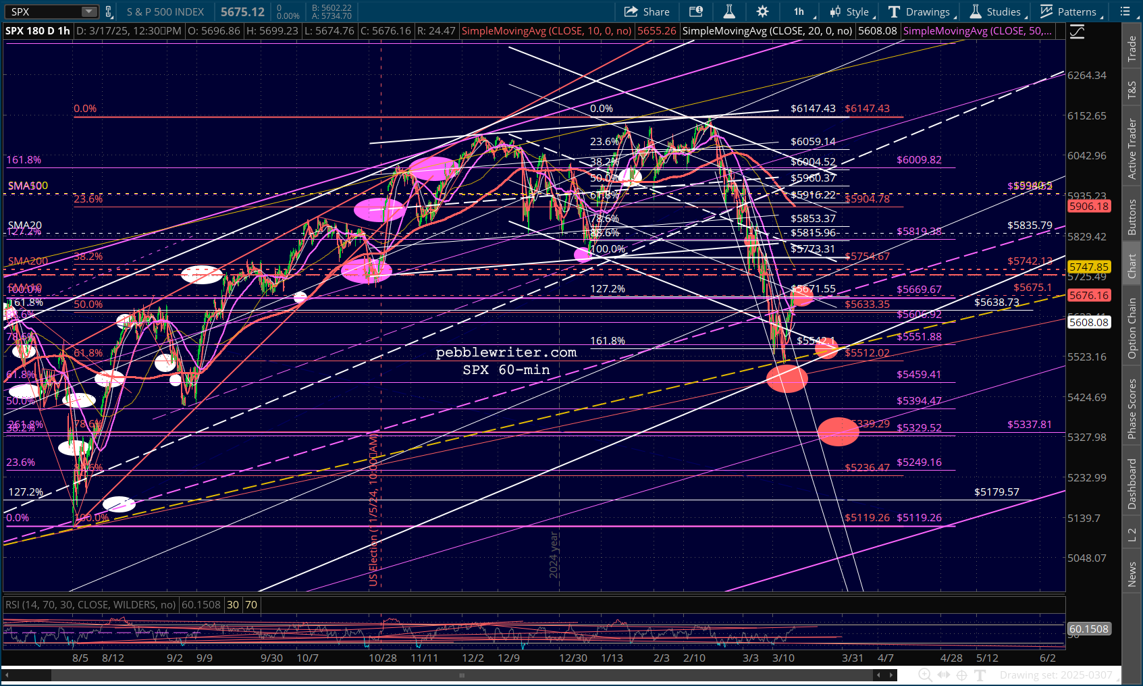Click the $6009.82 magenta level label

[919, 160]
